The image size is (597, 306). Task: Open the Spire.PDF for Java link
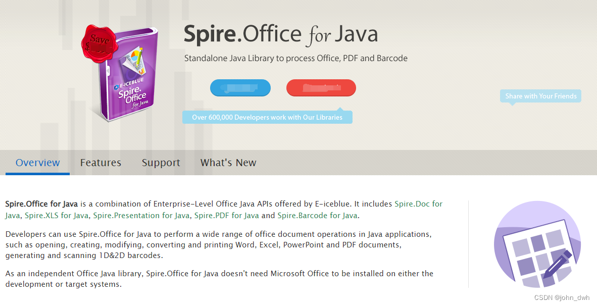(224, 215)
